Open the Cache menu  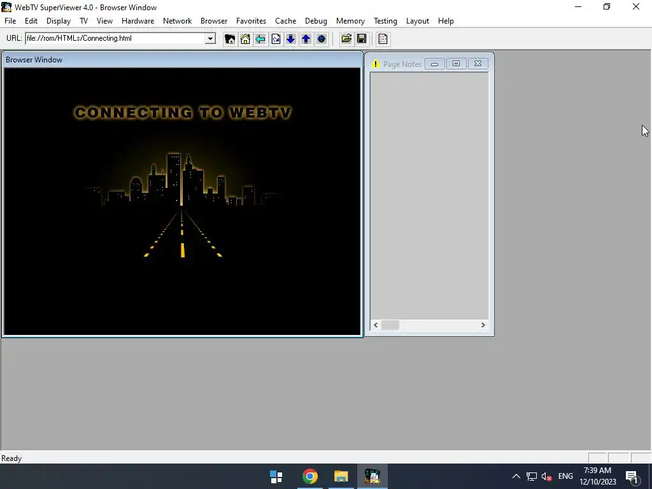(285, 21)
